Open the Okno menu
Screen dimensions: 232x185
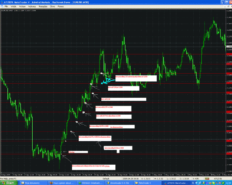[x=53, y=7]
